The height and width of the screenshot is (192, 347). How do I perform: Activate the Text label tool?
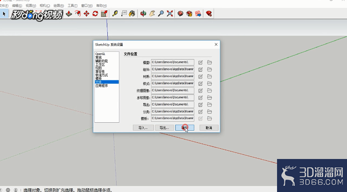[x=124, y=13]
